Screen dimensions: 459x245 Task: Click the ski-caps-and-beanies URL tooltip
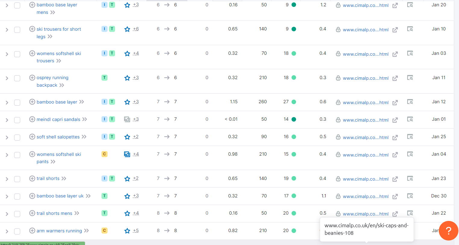coord(367,229)
